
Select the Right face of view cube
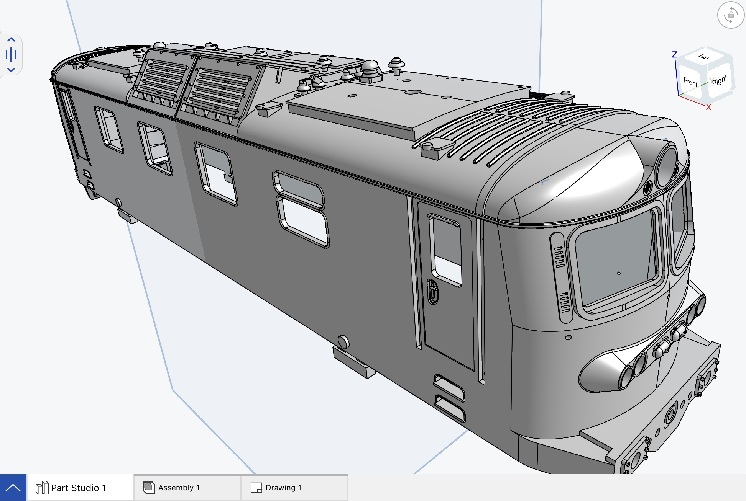pos(719,81)
